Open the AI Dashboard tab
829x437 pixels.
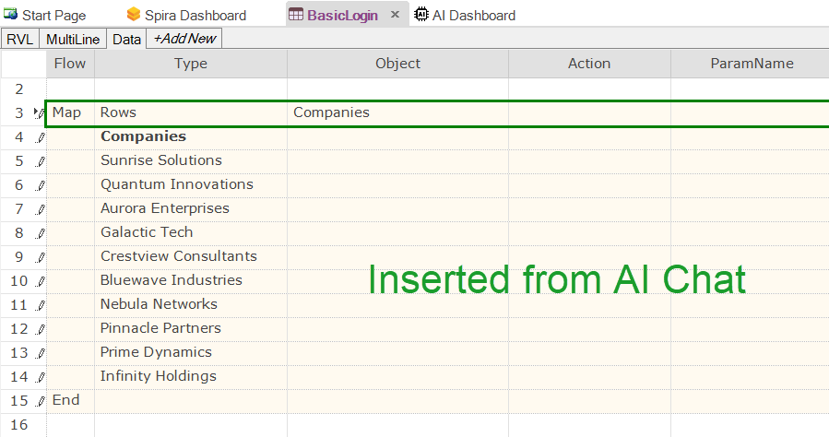(x=473, y=15)
